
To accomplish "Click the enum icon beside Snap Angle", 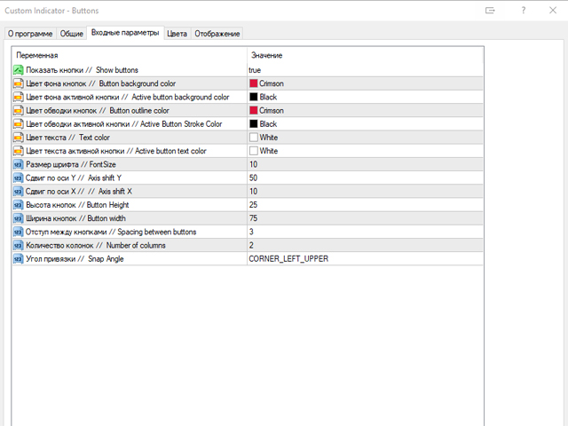I will point(18,259).
